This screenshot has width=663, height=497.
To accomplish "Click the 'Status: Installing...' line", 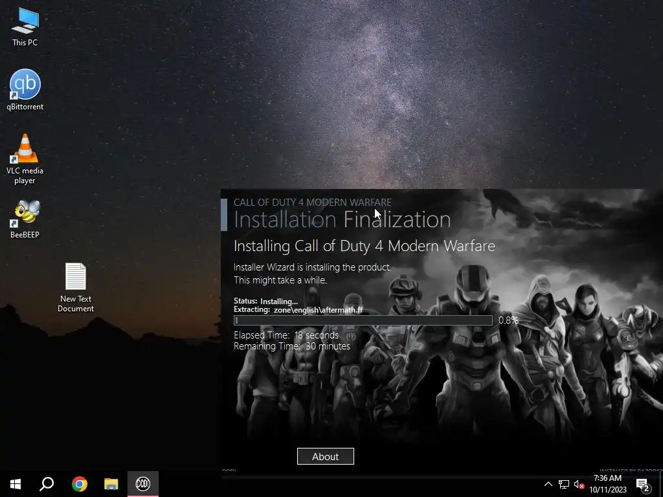I will (x=266, y=302).
